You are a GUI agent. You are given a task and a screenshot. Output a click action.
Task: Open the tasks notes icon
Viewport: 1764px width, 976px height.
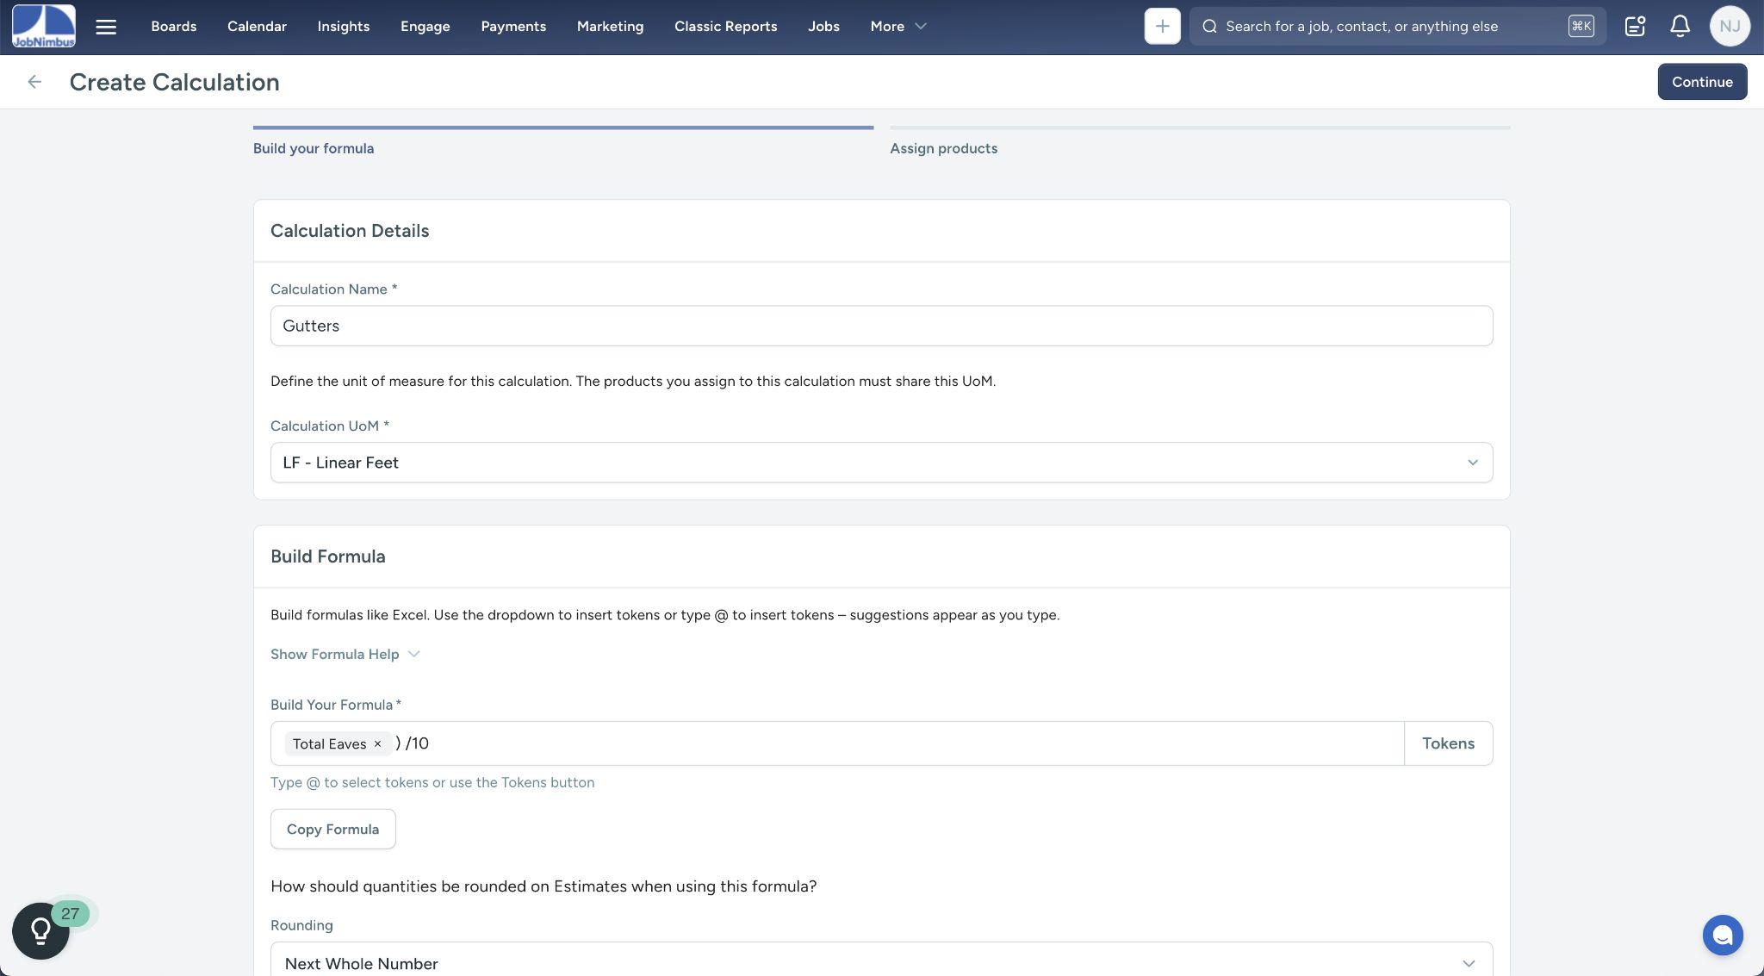pyautogui.click(x=1634, y=26)
